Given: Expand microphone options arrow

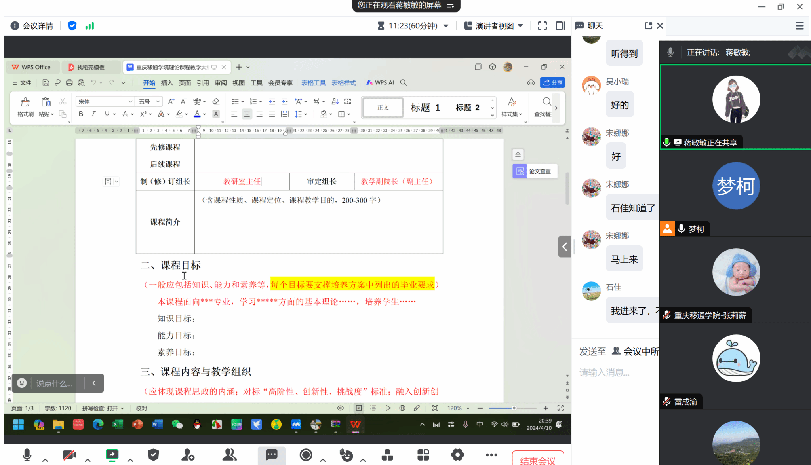Looking at the screenshot, I should click(45, 460).
